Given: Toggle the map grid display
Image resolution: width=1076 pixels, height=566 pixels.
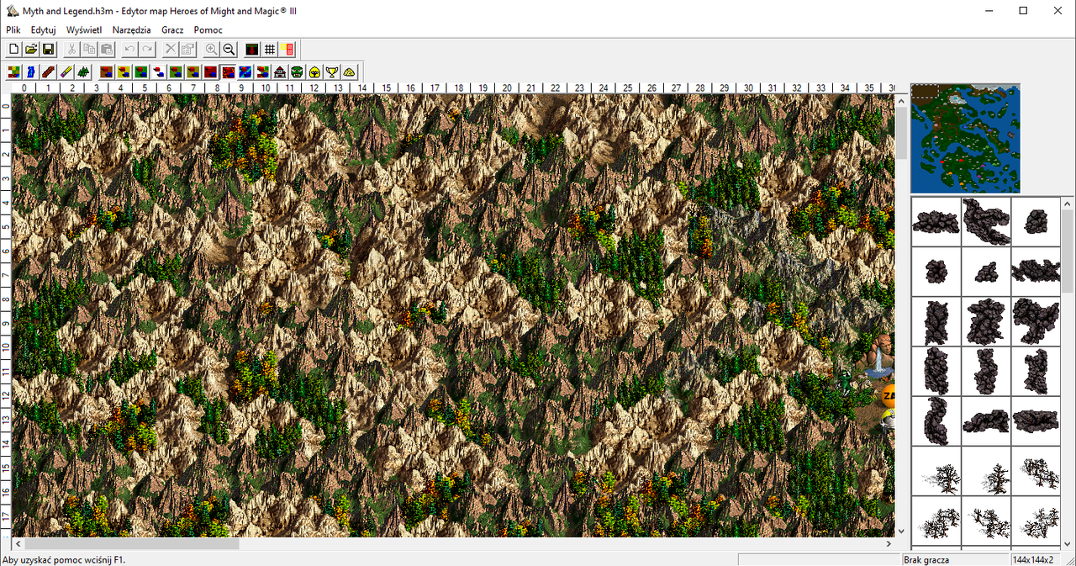Looking at the screenshot, I should [x=270, y=50].
